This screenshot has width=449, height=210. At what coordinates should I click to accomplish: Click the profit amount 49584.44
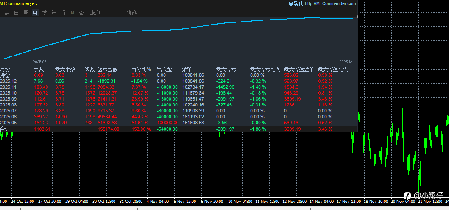pos(107,117)
